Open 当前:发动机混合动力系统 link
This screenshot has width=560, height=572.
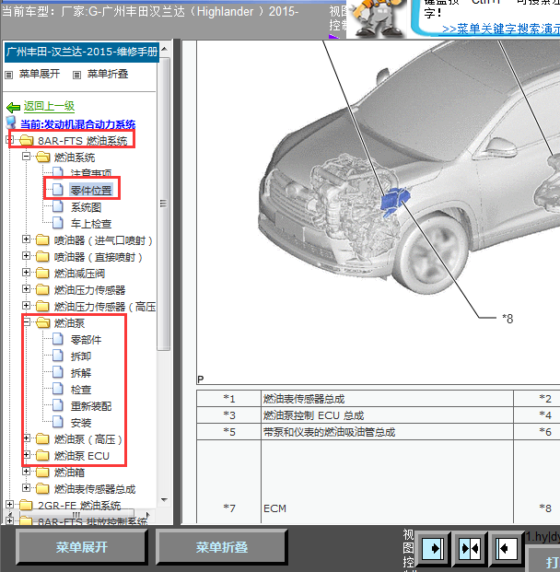point(78,124)
